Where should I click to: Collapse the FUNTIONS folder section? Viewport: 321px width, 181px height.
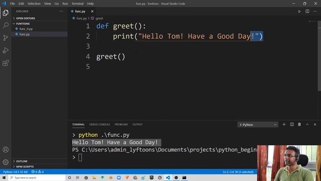click(x=23, y=24)
